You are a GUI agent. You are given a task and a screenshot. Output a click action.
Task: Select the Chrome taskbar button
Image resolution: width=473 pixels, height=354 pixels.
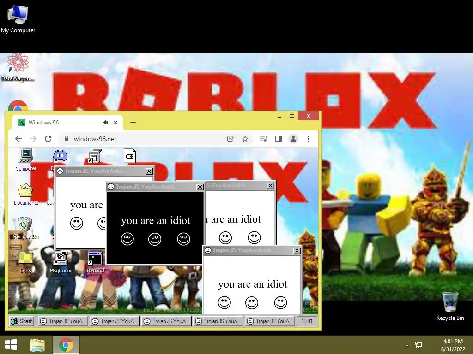[66, 345]
